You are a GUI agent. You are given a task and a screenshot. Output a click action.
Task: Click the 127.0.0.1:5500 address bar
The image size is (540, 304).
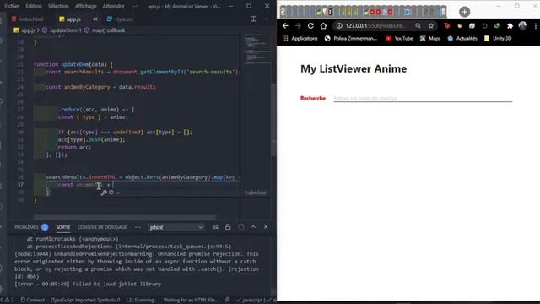point(375,26)
